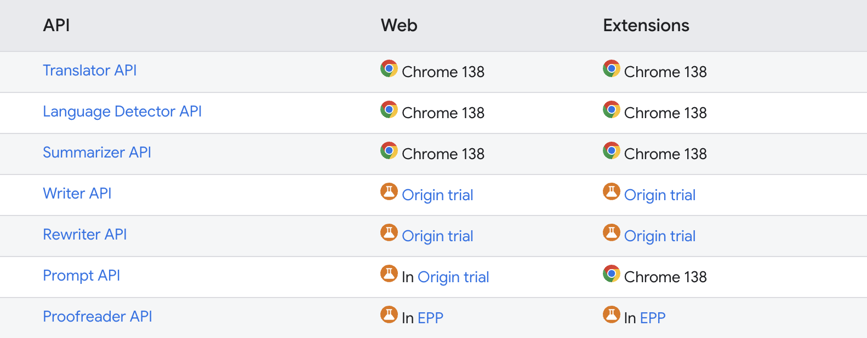Screen dimensions: 867x338
Task: Open EPP link in Proofreader Web cell
Action: coord(430,318)
